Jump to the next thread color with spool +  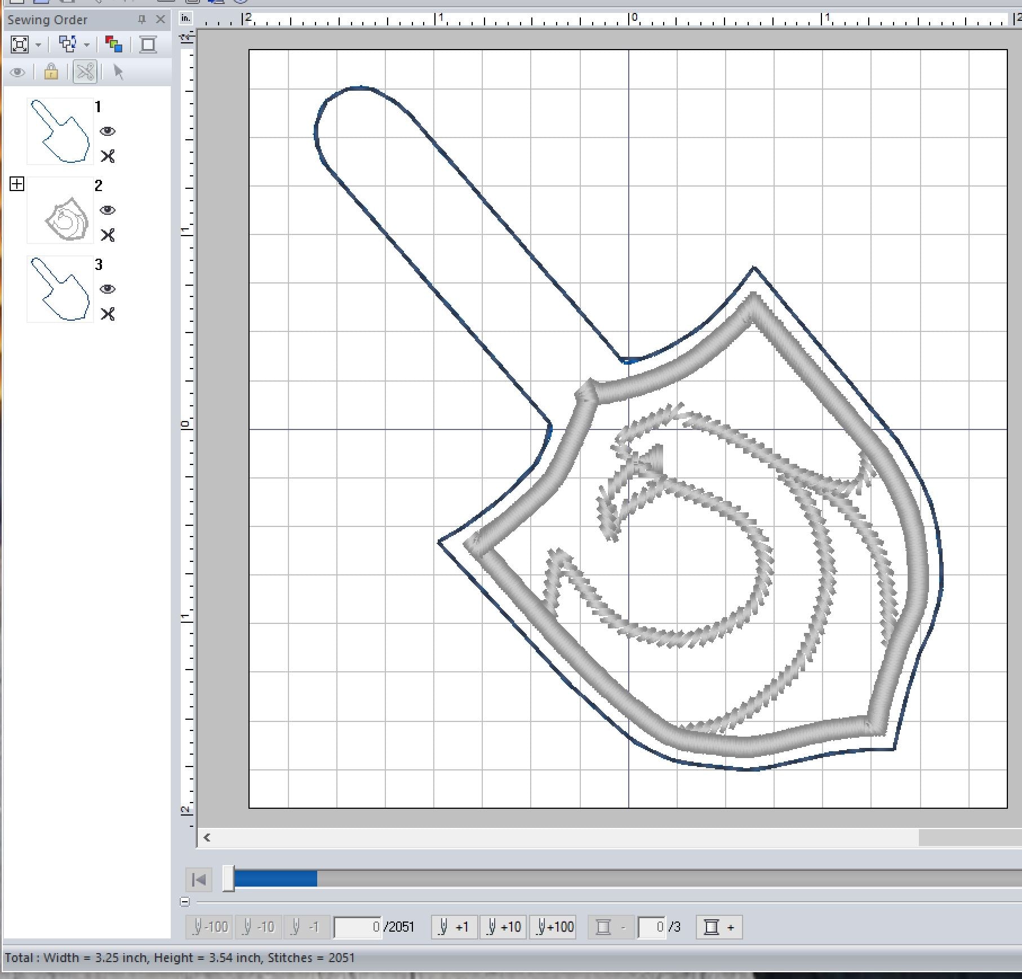[719, 927]
